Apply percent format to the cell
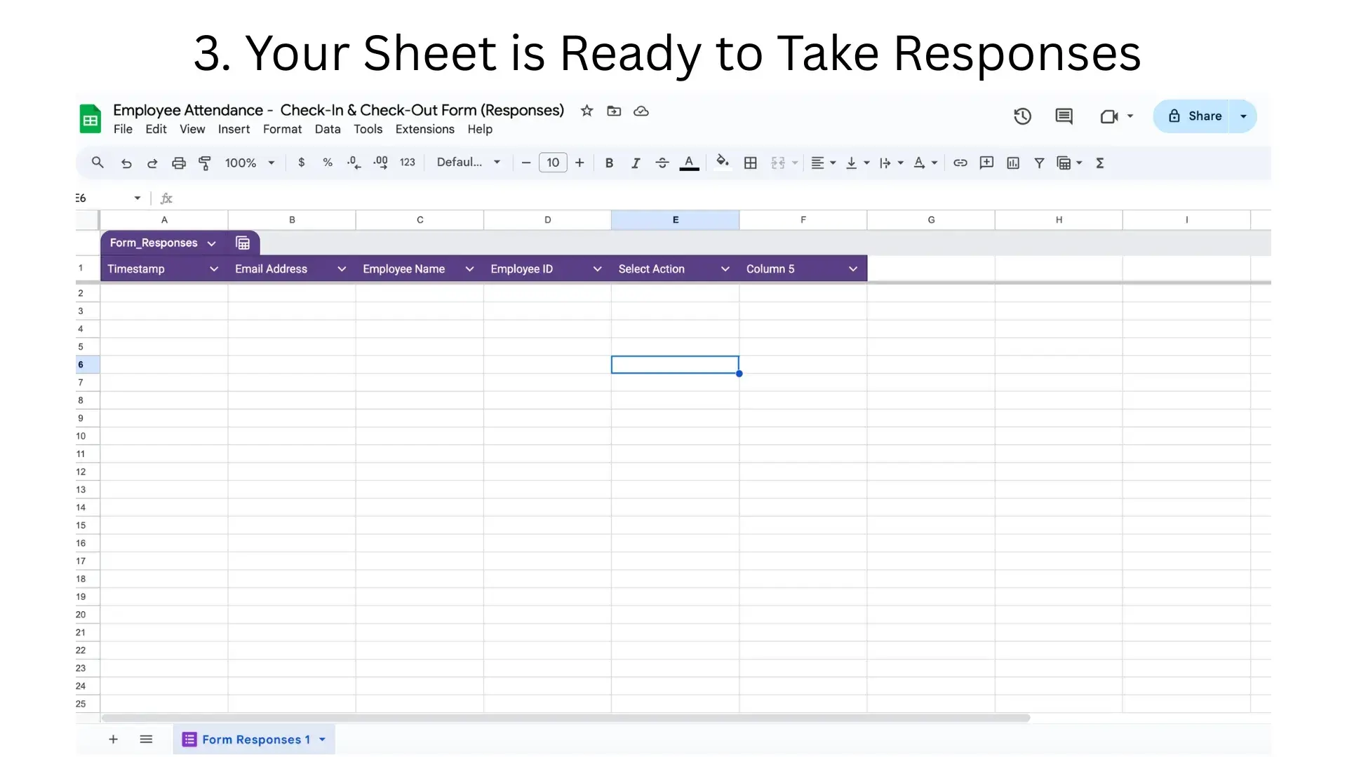This screenshot has height=757, width=1347. point(328,163)
